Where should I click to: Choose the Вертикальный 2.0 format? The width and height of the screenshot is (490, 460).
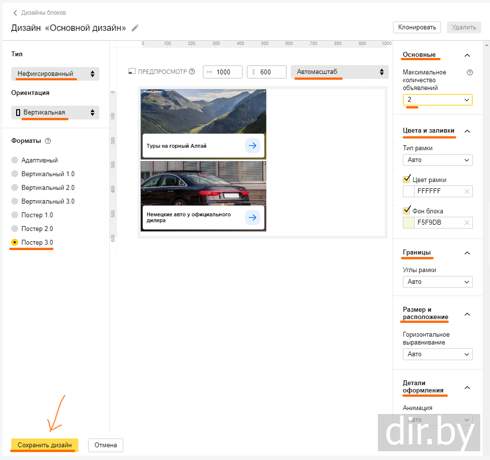click(x=15, y=188)
